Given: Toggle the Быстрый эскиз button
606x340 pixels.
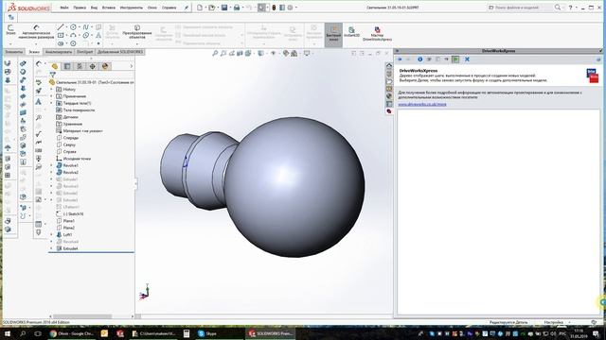Looking at the screenshot, I should tap(333, 34).
